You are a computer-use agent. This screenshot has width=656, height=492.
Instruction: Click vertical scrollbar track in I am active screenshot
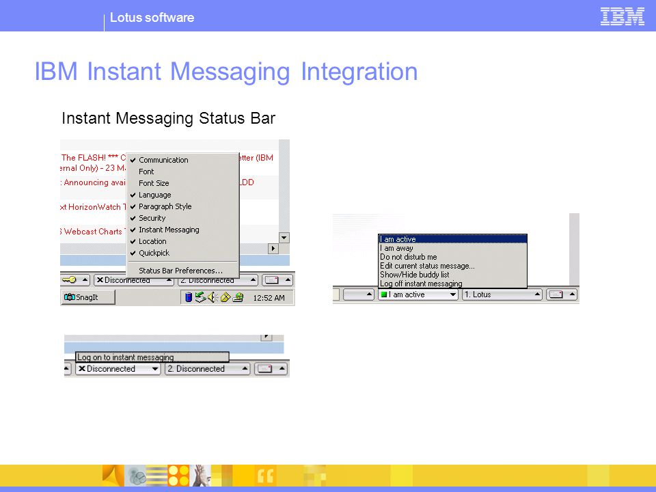coord(574,249)
